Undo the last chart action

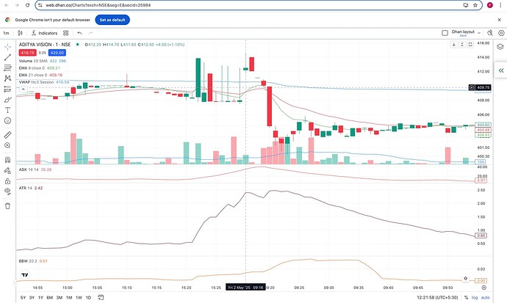pos(79,33)
